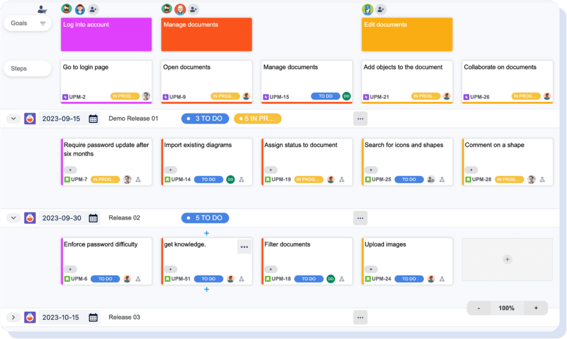Expand the Release 03 swimlane

click(14, 317)
